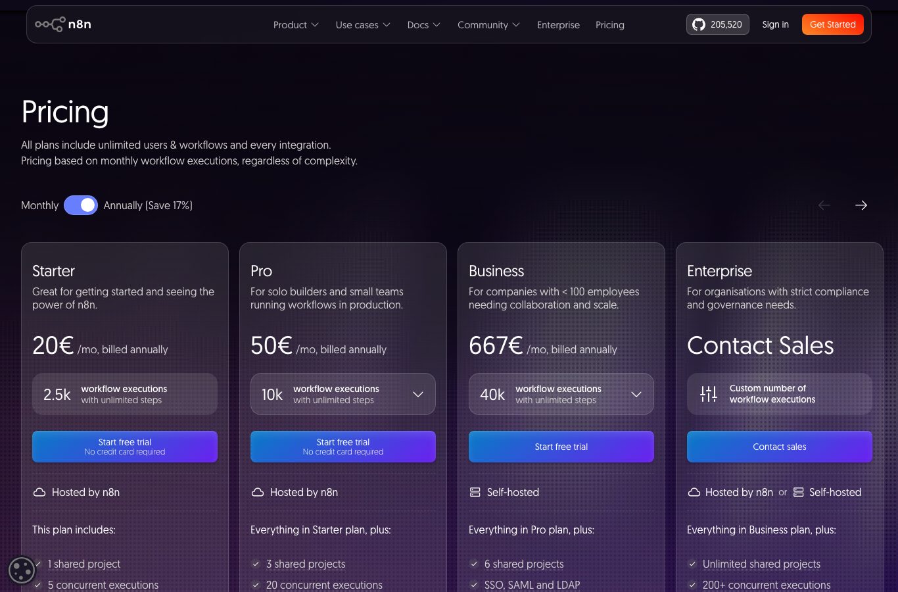The image size is (898, 592).
Task: Go to next plans with right arrow
Action: pos(861,205)
